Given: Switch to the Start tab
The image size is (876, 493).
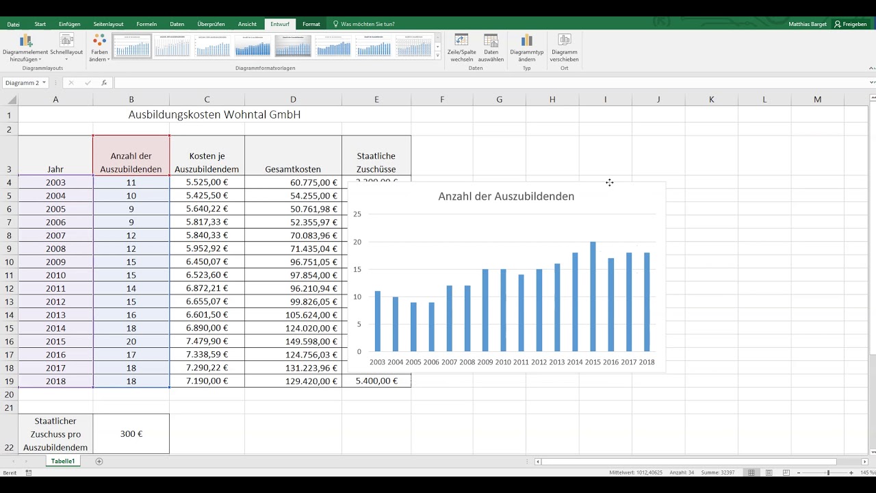Looking at the screenshot, I should (x=40, y=24).
